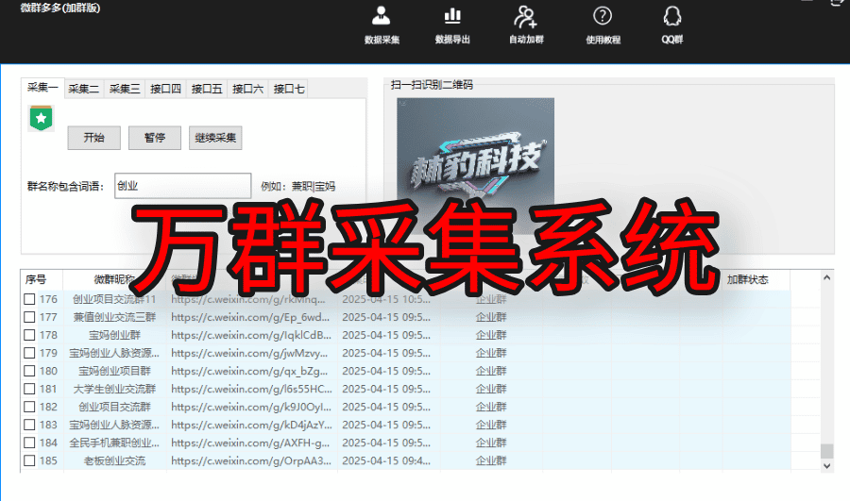The image size is (850, 501).
Task: Sort by 加群状态 column header
Action: (746, 280)
